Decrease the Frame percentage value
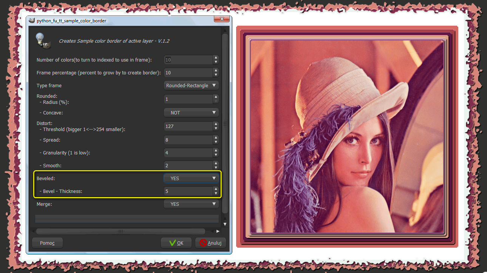Viewport: 487px width, 273px height. pos(216,75)
